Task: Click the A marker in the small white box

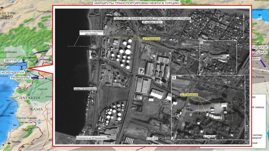Action: (x=202, y=42)
